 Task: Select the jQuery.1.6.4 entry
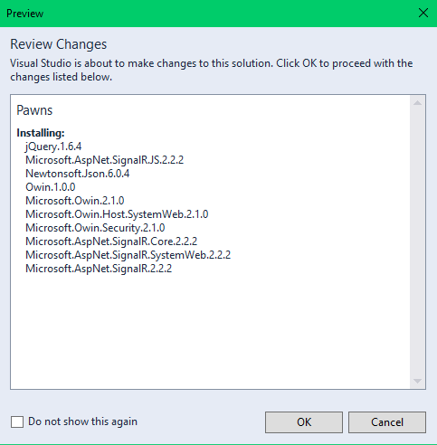pyautogui.click(x=53, y=147)
